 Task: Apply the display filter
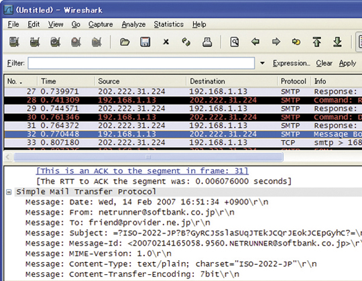(347, 63)
